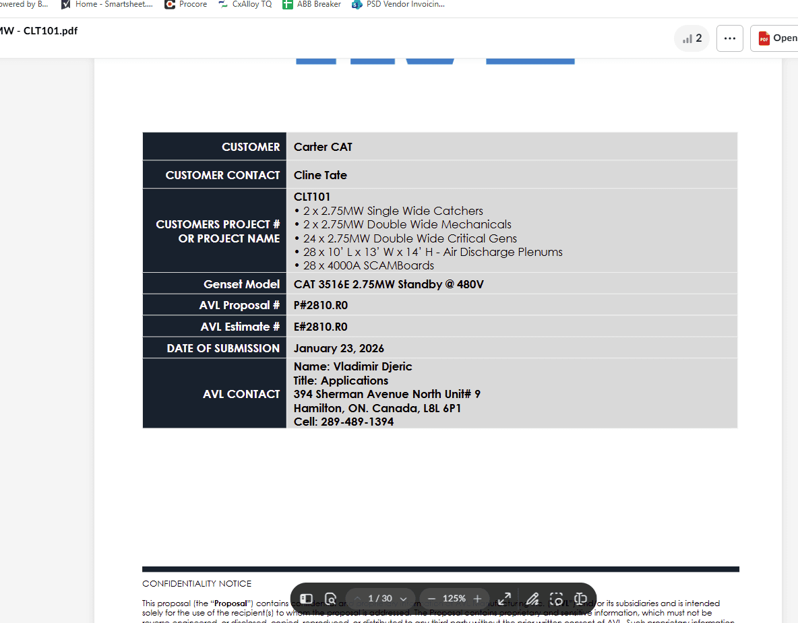The height and width of the screenshot is (623, 798).
Task: Open the CxAlloy TQ bookmark
Action: coord(245,5)
